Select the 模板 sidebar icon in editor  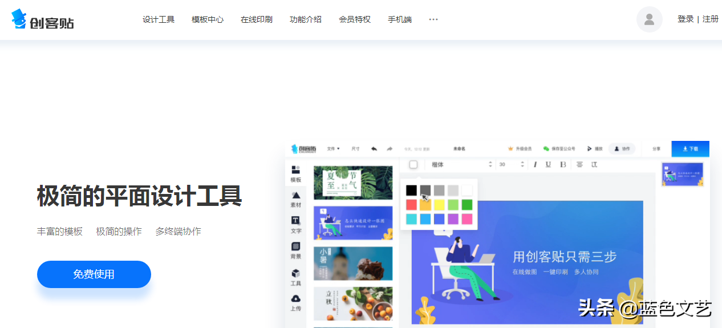[x=295, y=174]
